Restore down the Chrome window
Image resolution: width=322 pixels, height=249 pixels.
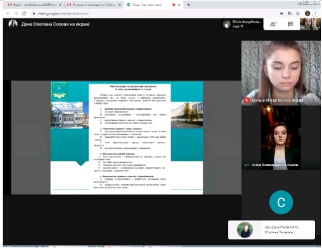(x=307, y=3)
